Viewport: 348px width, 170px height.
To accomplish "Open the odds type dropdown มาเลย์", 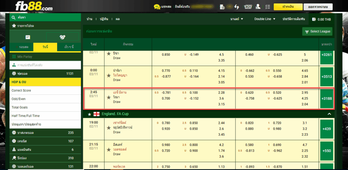I will tap(237, 19).
